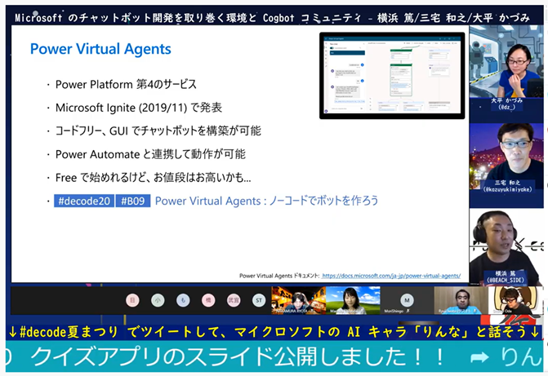548x376 pixels.
Task: Click the participant avatar labeled 小
Action: tap(158, 300)
